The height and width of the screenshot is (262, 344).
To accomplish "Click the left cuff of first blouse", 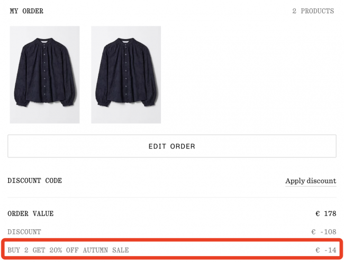I will (20, 102).
